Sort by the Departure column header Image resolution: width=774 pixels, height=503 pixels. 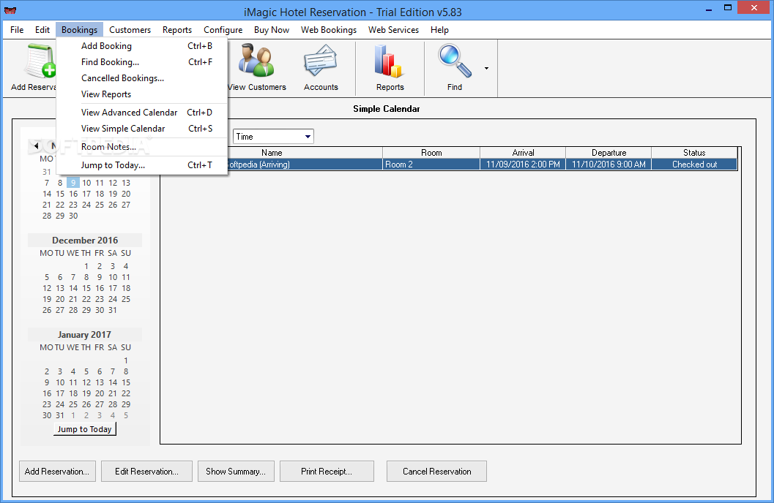tap(609, 153)
